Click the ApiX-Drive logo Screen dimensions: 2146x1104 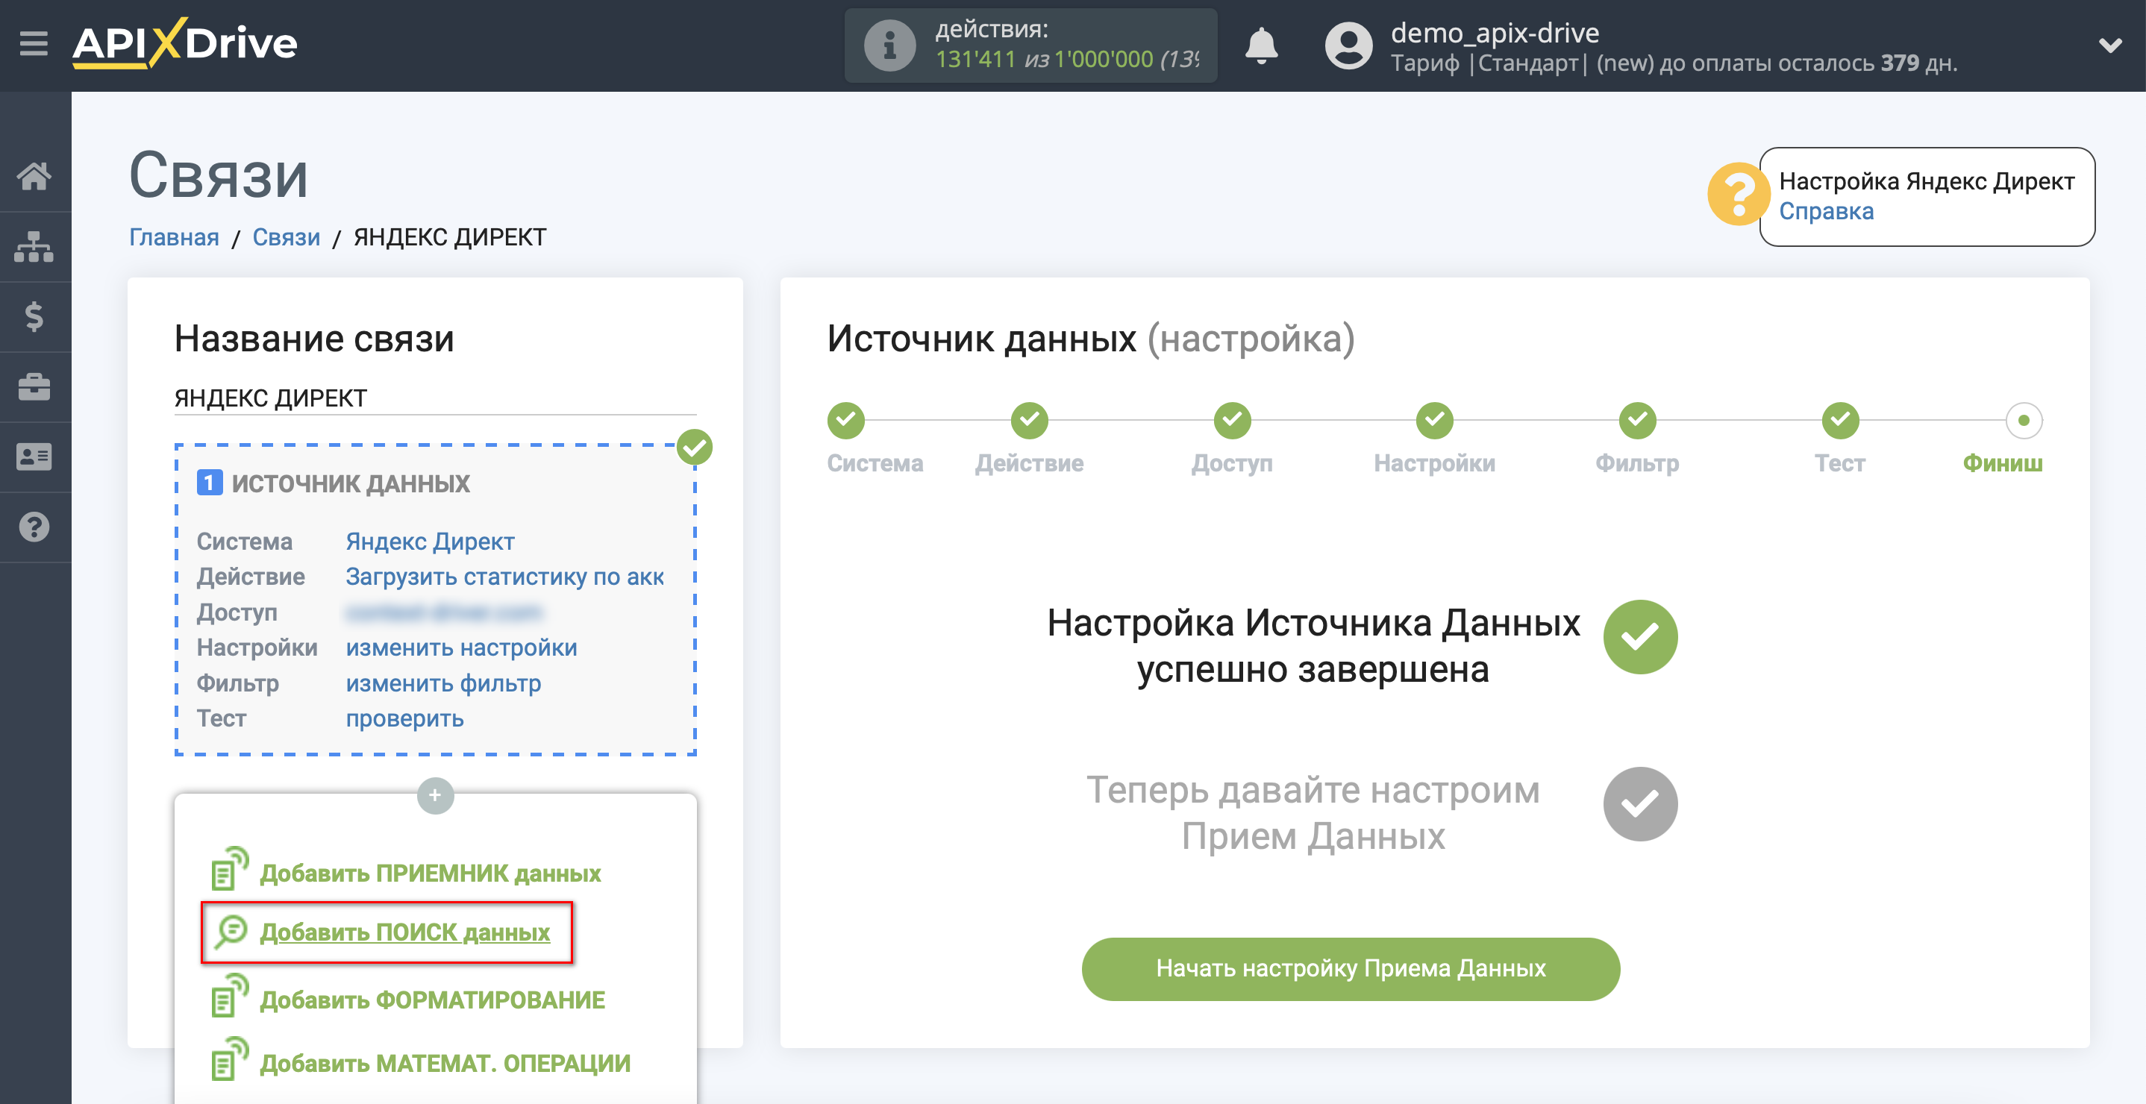185,43
